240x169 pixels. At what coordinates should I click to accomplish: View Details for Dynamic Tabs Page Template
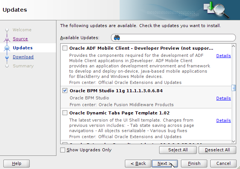[x=223, y=120]
